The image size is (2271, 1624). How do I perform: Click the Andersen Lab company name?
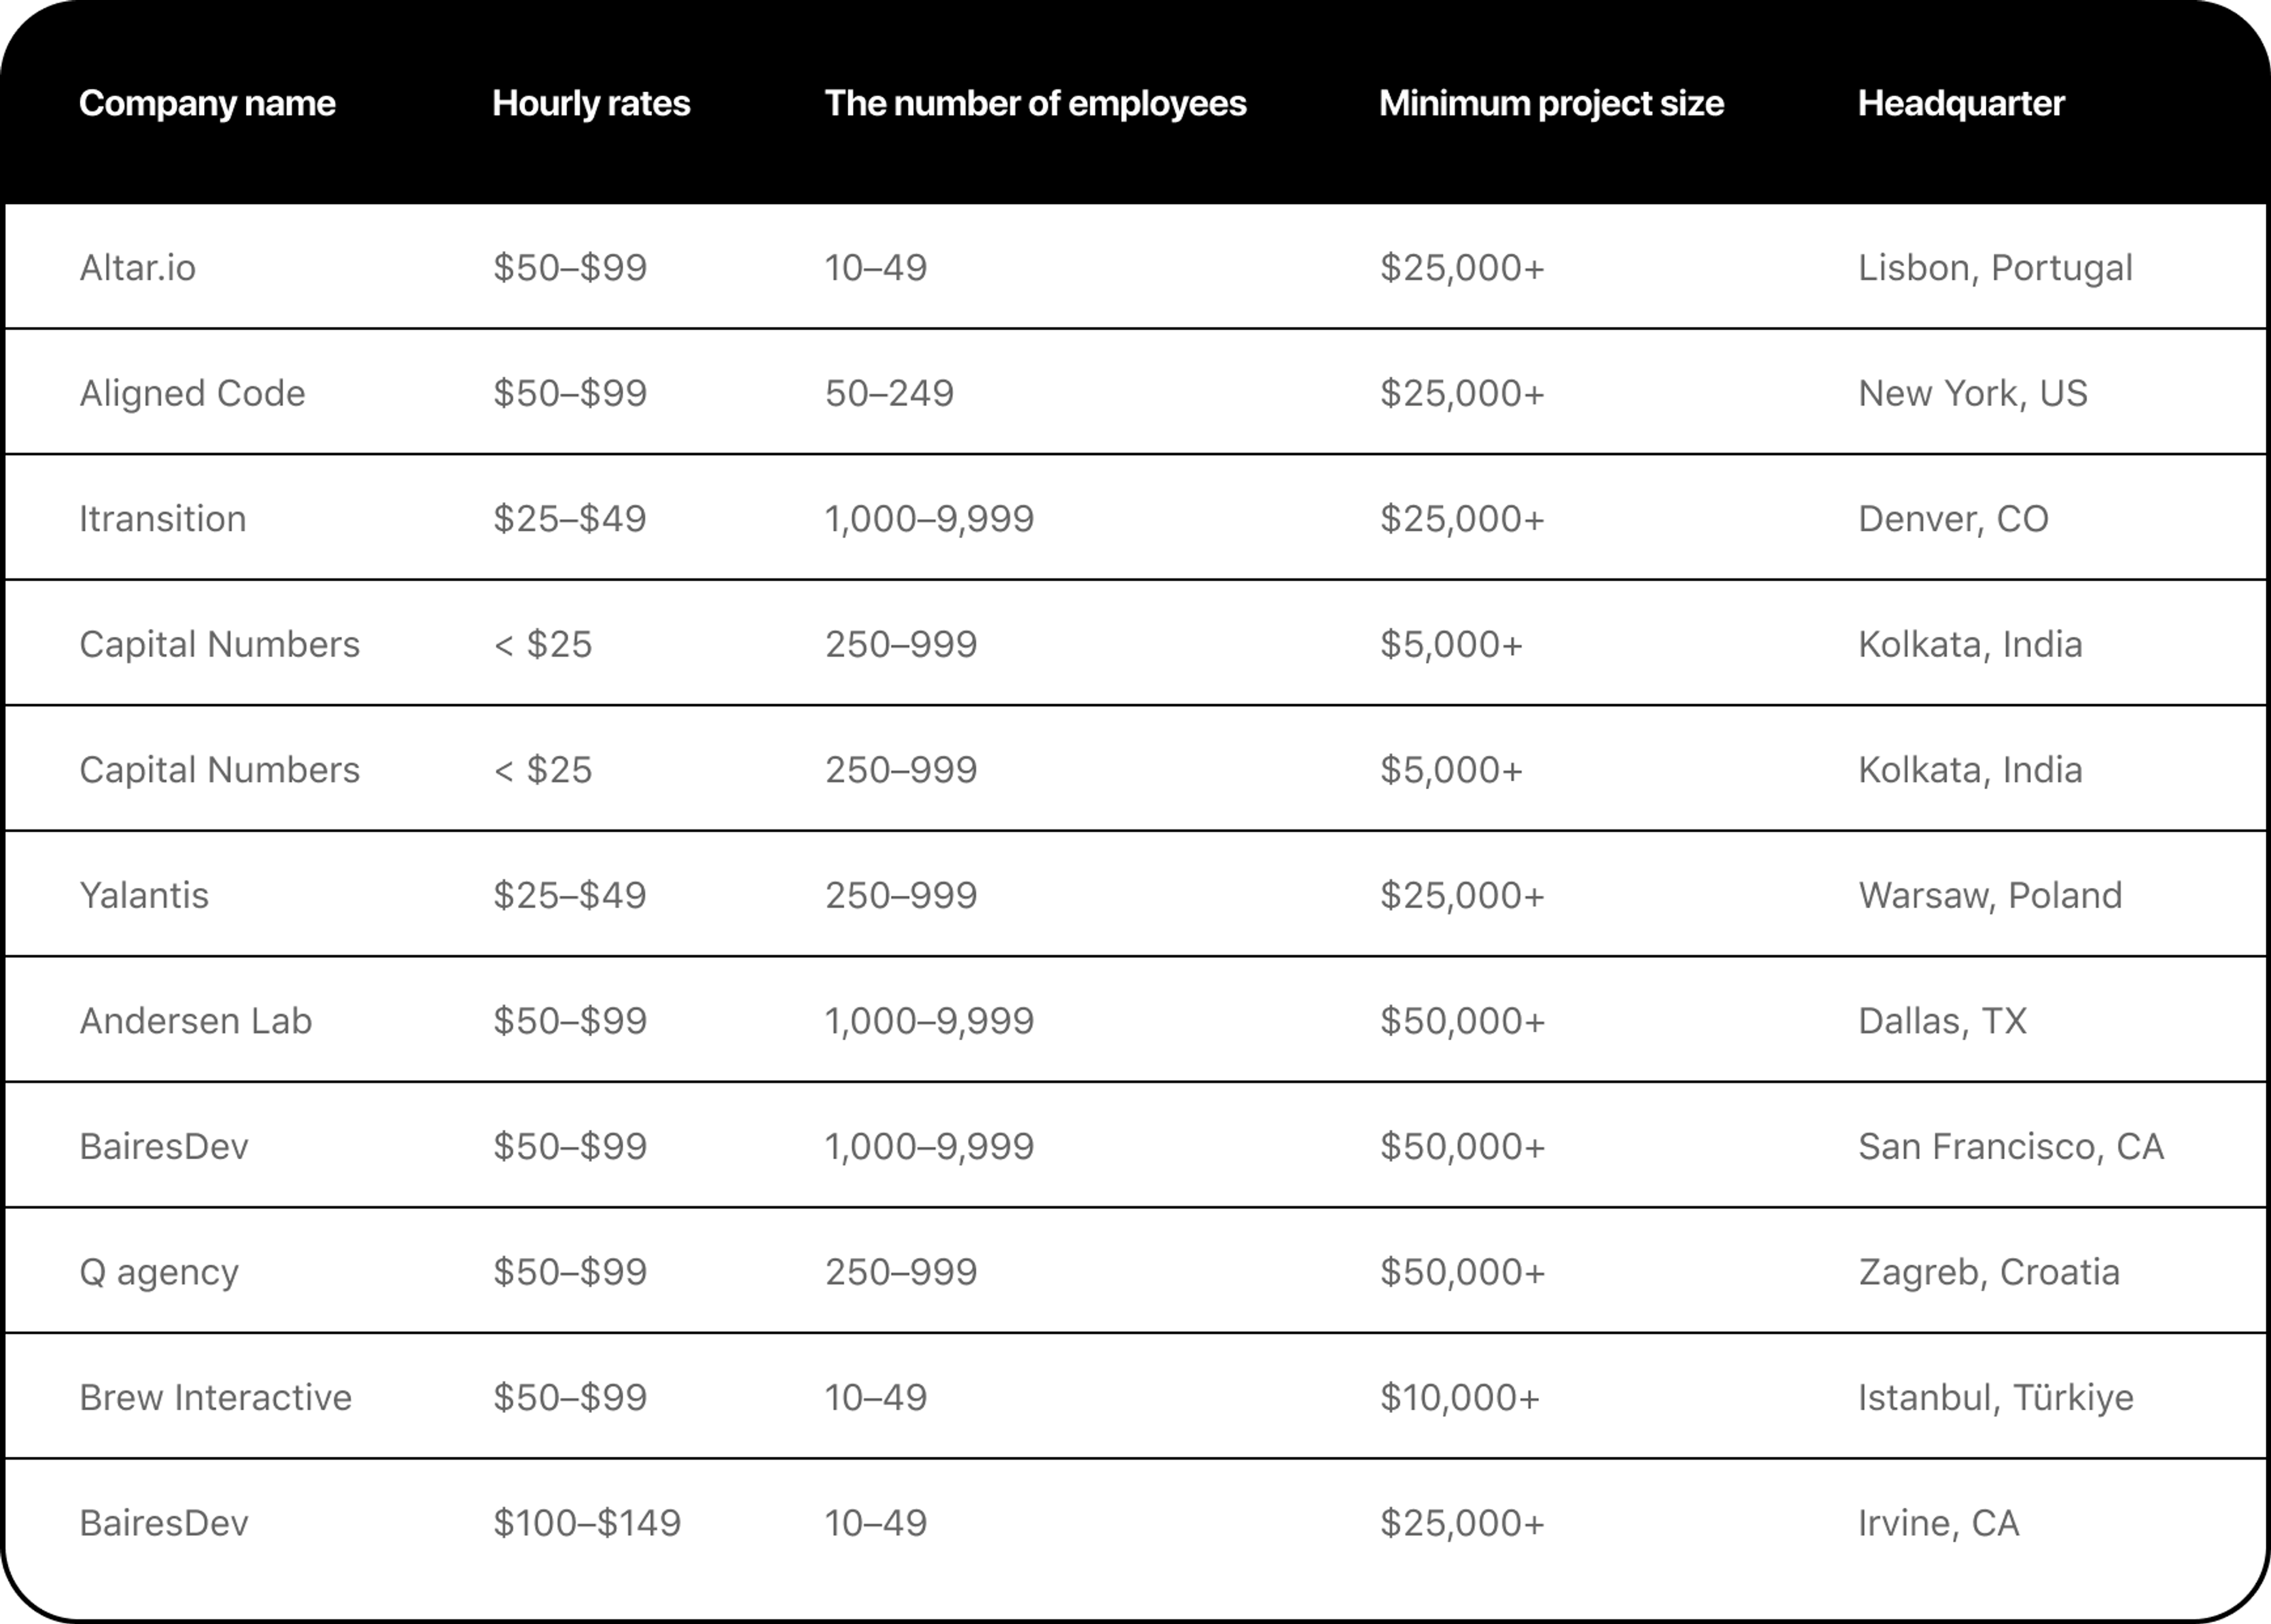(x=195, y=1021)
